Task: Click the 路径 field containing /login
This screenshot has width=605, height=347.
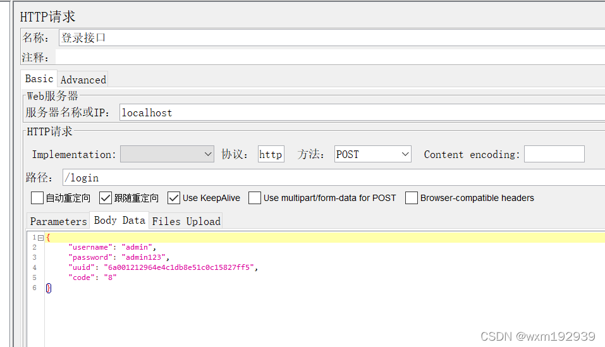Action: [334, 178]
